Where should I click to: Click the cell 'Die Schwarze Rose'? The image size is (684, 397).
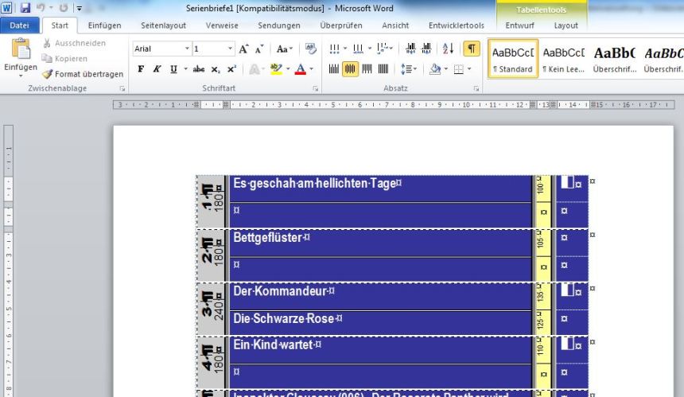[x=380, y=323]
